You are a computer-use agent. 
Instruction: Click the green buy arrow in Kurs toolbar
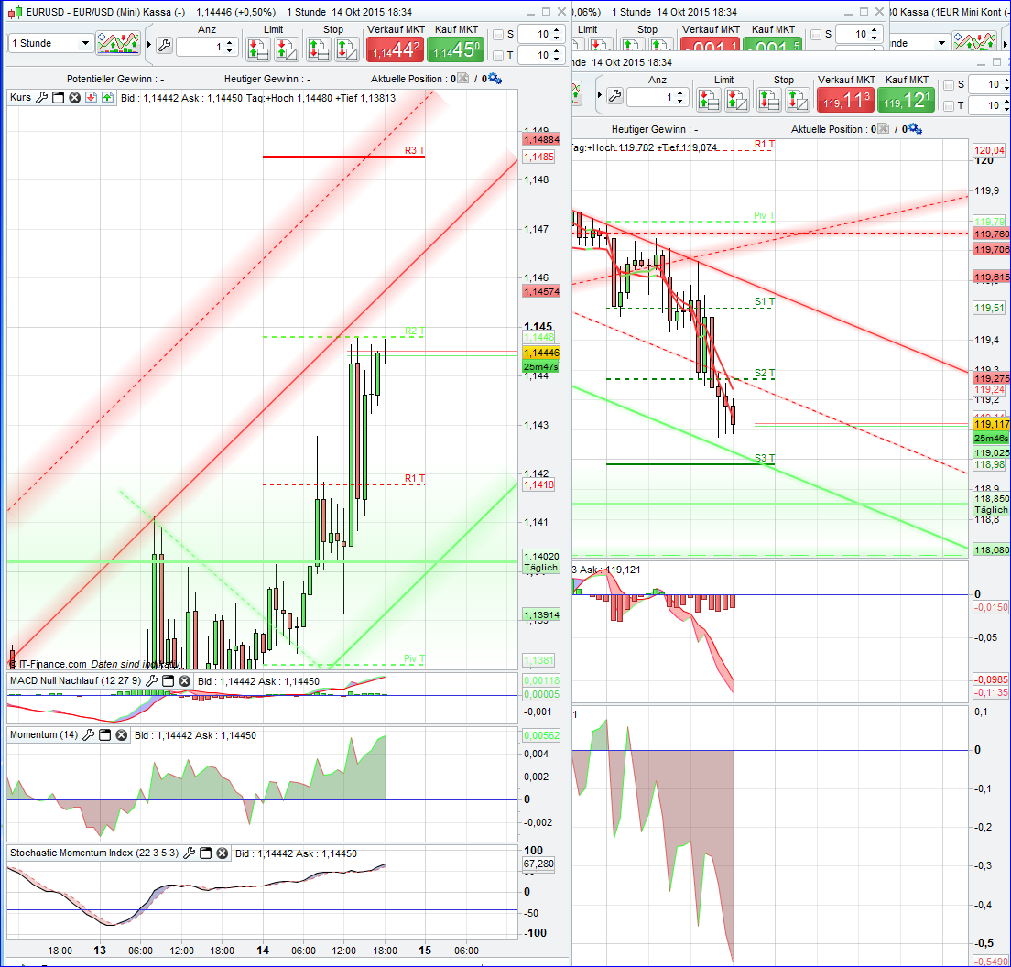[x=105, y=98]
